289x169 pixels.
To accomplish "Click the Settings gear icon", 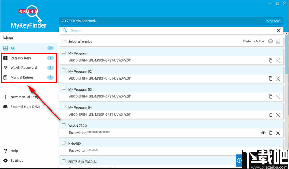I will pyautogui.click(x=6, y=160).
